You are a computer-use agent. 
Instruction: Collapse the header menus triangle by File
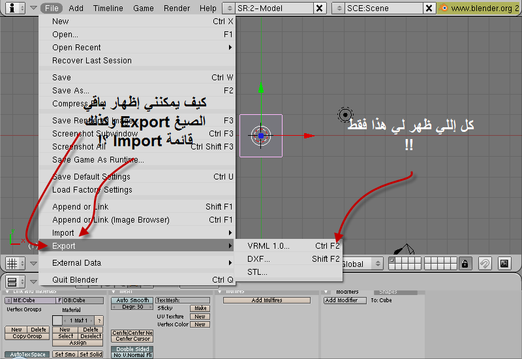point(33,8)
